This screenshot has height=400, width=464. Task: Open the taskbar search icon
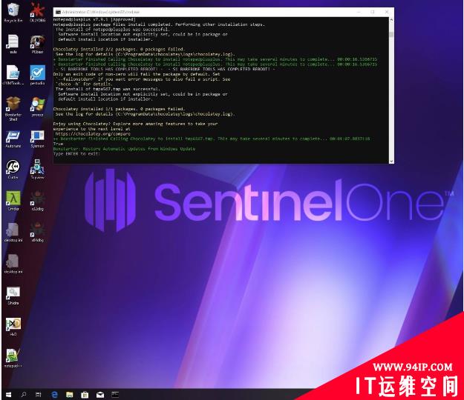(x=24, y=394)
